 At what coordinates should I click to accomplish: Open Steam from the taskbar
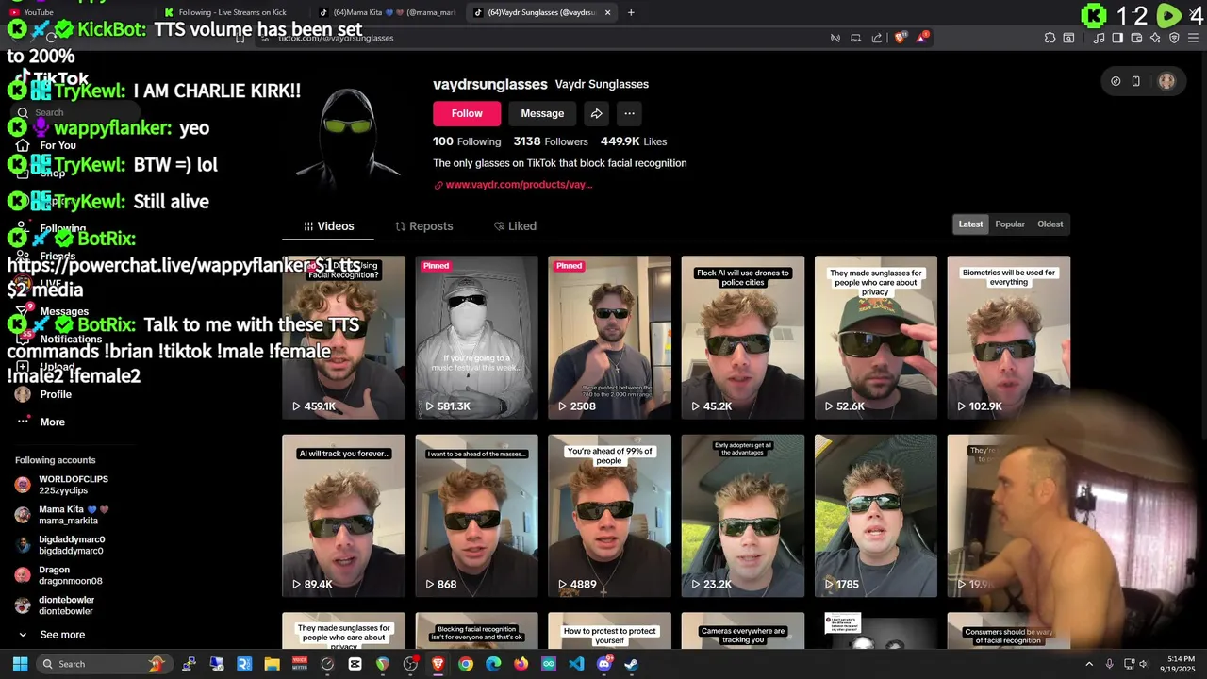(632, 664)
